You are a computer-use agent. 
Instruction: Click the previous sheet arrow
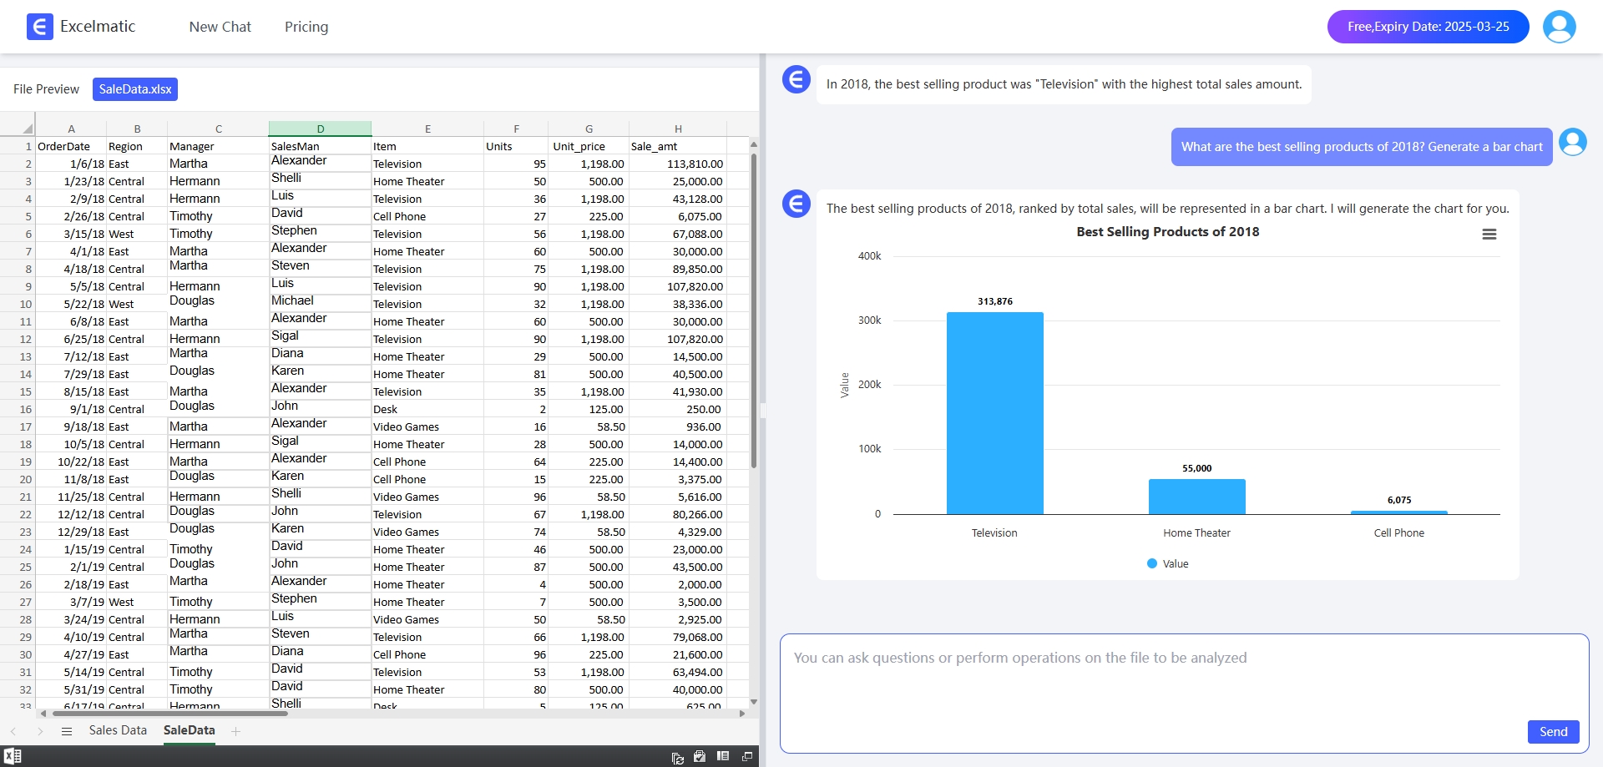point(13,731)
